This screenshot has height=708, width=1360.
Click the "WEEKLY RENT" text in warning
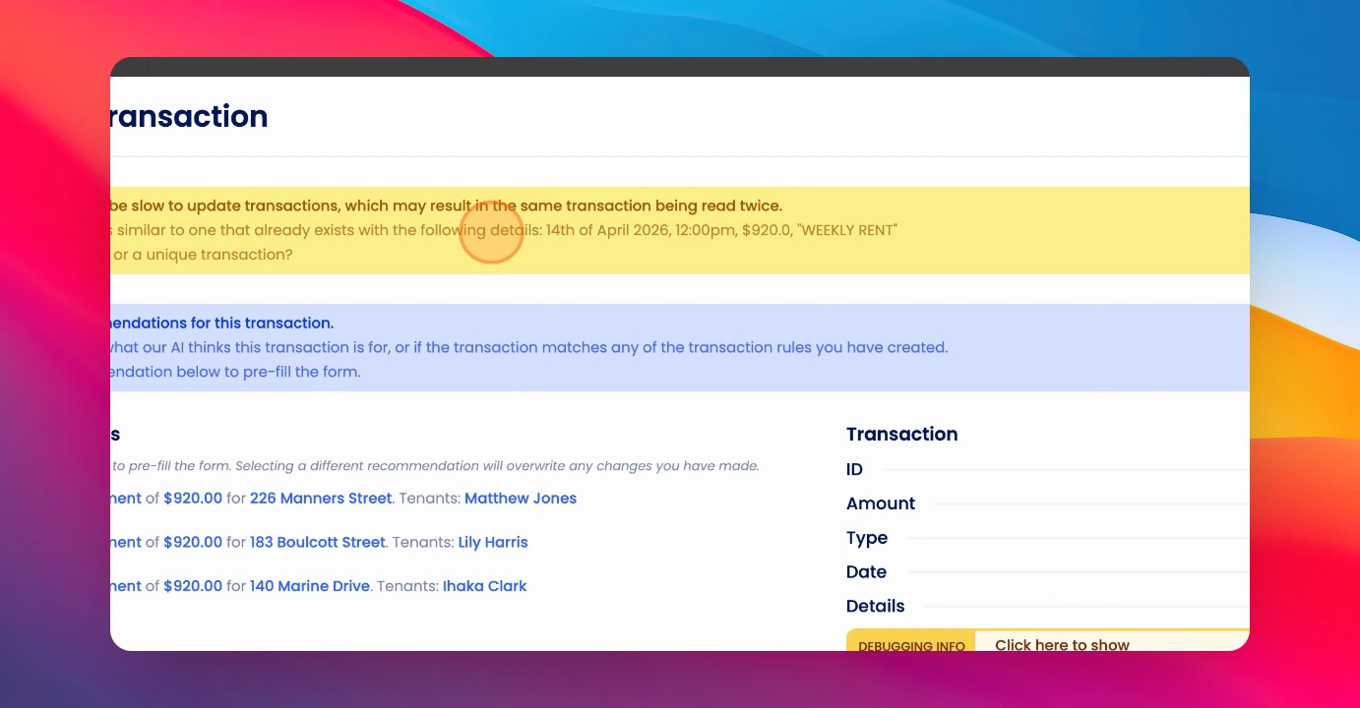(846, 230)
